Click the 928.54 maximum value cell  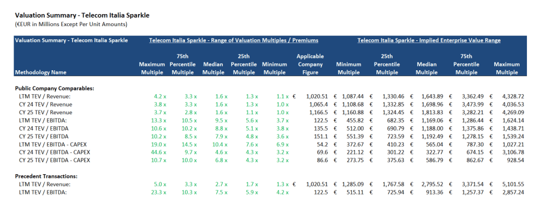(512, 160)
